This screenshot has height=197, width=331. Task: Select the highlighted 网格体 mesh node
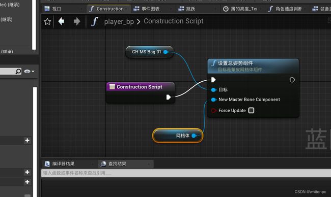(178, 136)
